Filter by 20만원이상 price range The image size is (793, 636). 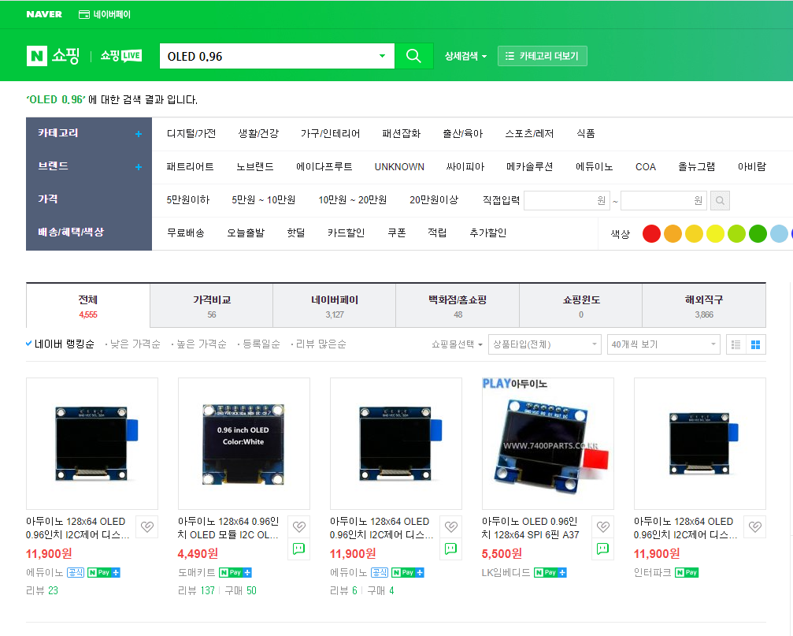coord(434,200)
